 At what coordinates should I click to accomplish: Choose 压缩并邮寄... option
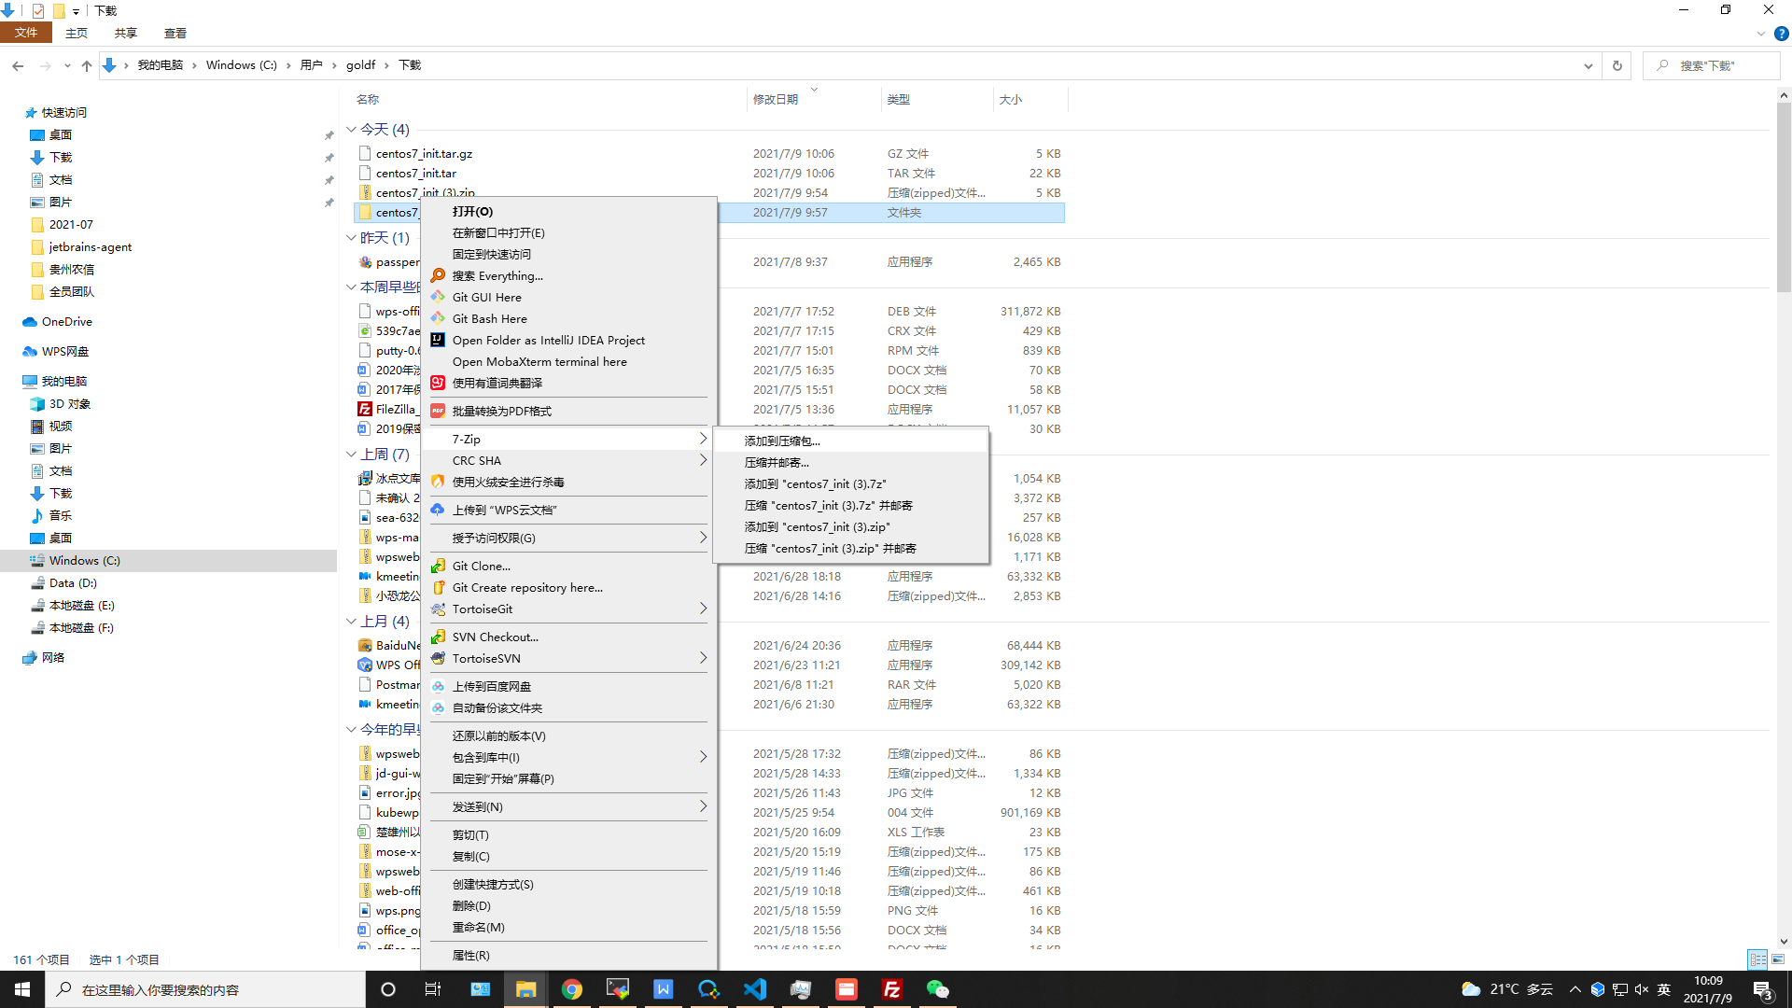pos(850,462)
